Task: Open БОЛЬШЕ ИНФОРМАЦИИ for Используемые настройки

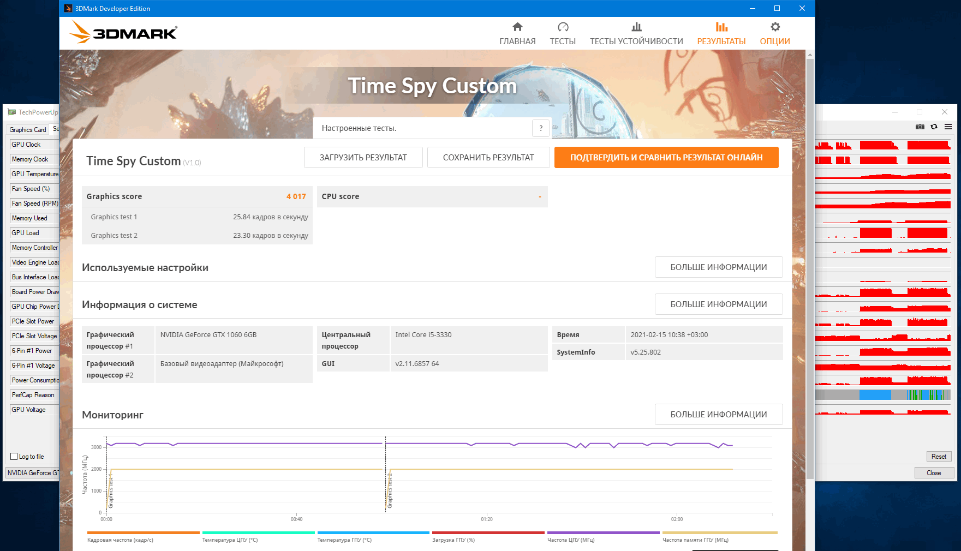Action: tap(719, 267)
